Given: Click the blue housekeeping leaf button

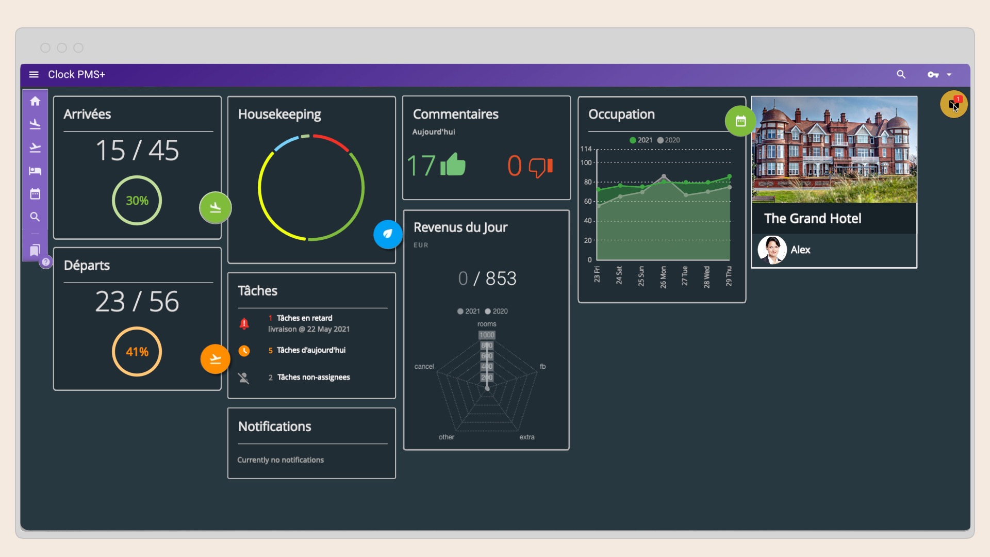Looking at the screenshot, I should pyautogui.click(x=388, y=234).
